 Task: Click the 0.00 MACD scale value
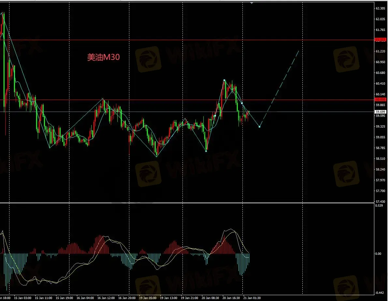[x=378, y=254]
